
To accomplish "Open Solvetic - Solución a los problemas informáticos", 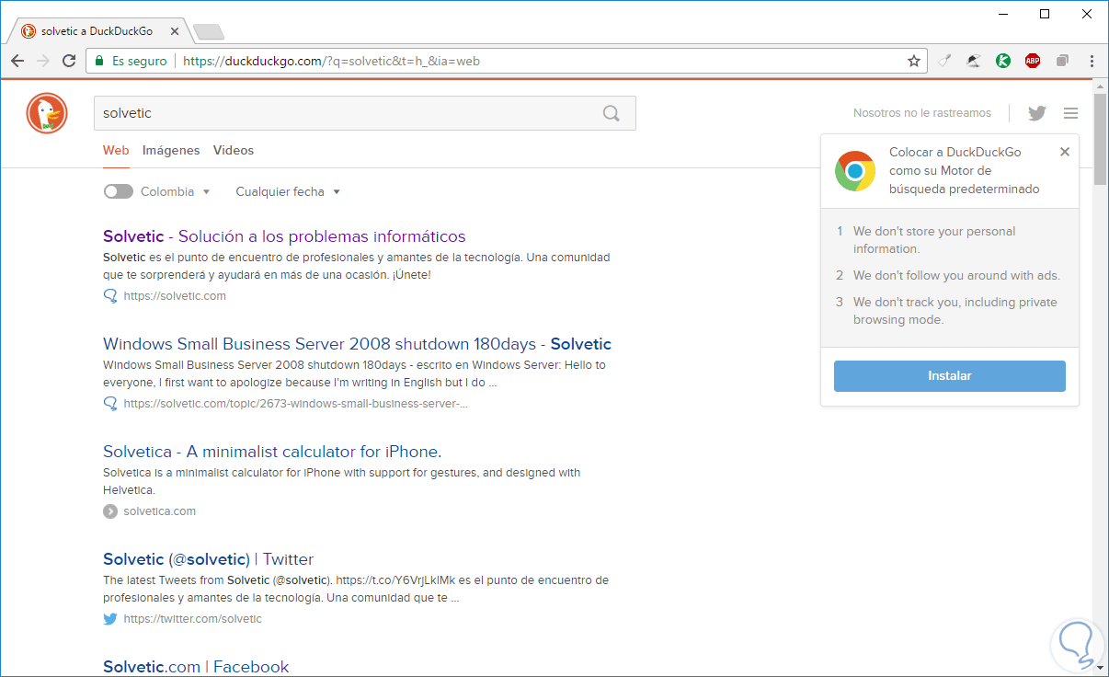I will (x=284, y=236).
